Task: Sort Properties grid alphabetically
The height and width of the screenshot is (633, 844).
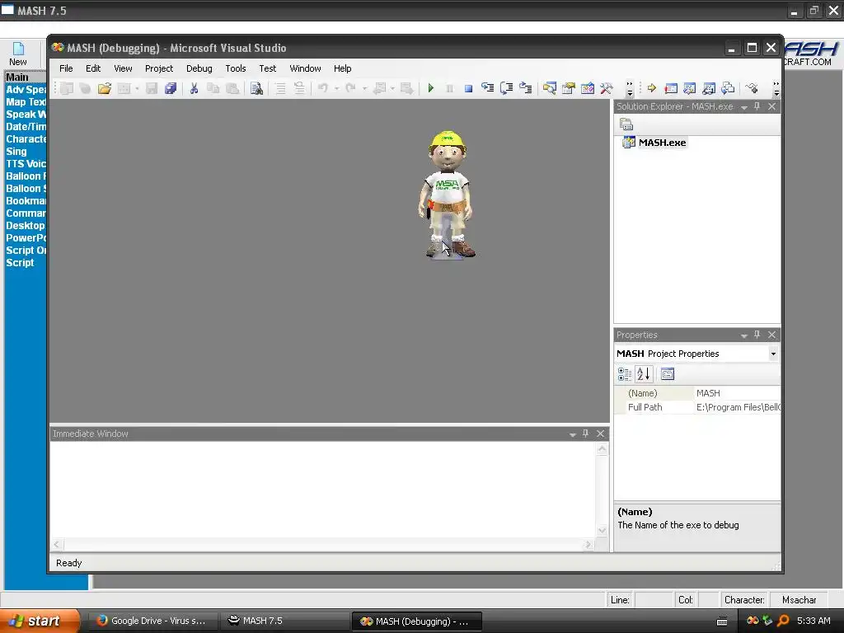Action: coord(643,374)
